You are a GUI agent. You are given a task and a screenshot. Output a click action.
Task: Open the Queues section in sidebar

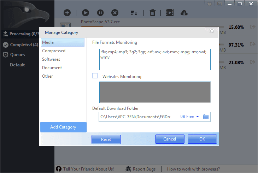[x=14, y=55]
